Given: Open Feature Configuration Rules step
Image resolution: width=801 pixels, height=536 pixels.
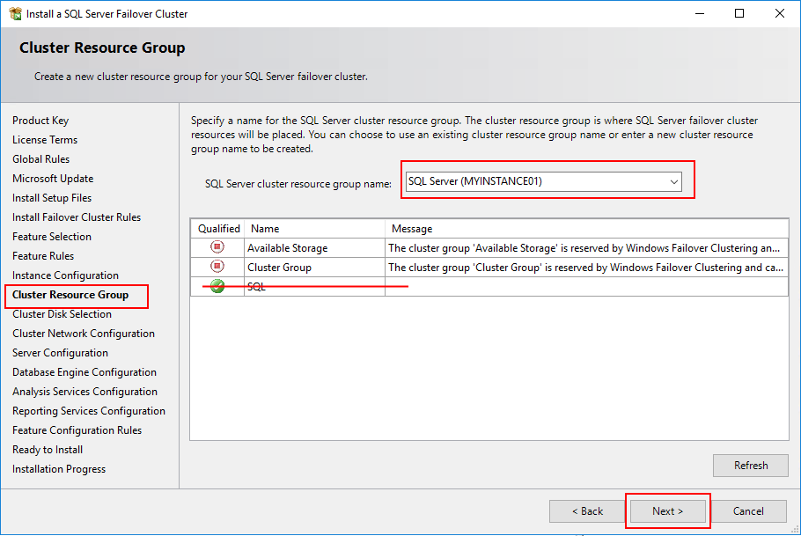Looking at the screenshot, I should tap(77, 430).
